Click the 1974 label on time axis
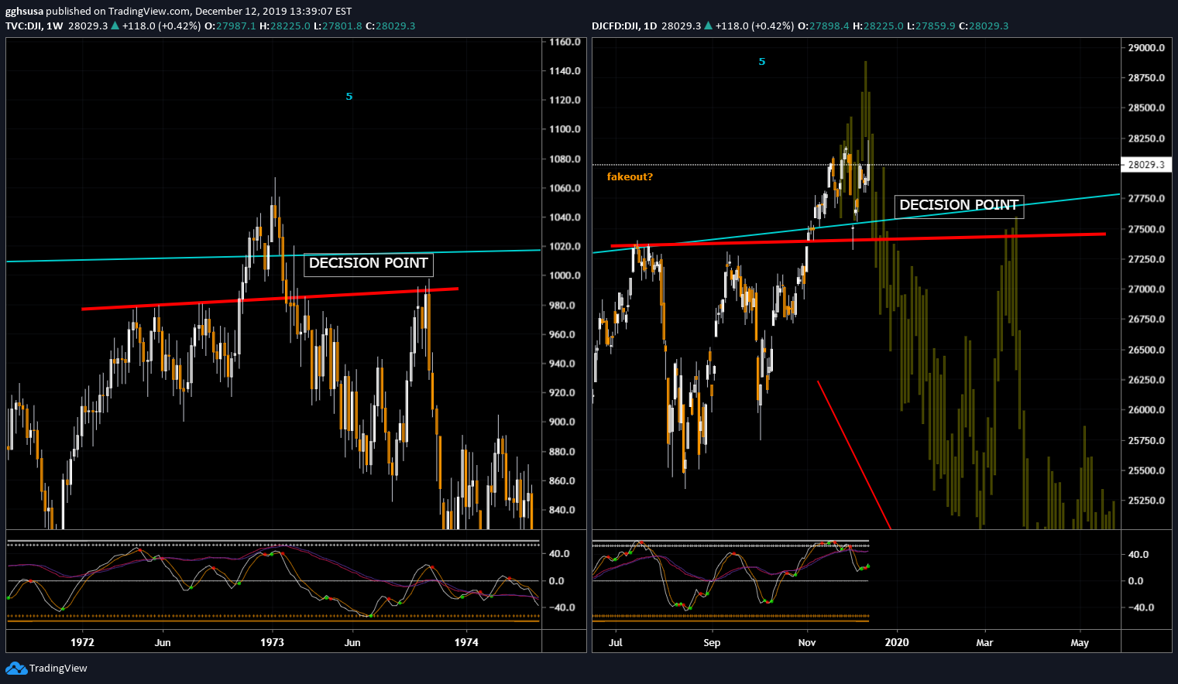This screenshot has width=1178, height=684. pyautogui.click(x=466, y=642)
